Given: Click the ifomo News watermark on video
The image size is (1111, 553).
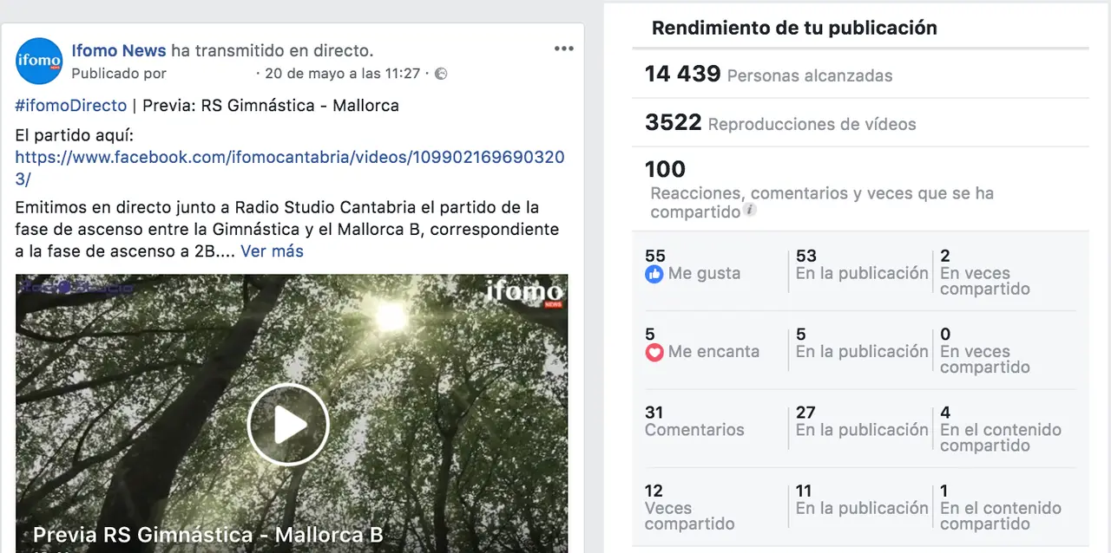Looking at the screenshot, I should pyautogui.click(x=525, y=293).
